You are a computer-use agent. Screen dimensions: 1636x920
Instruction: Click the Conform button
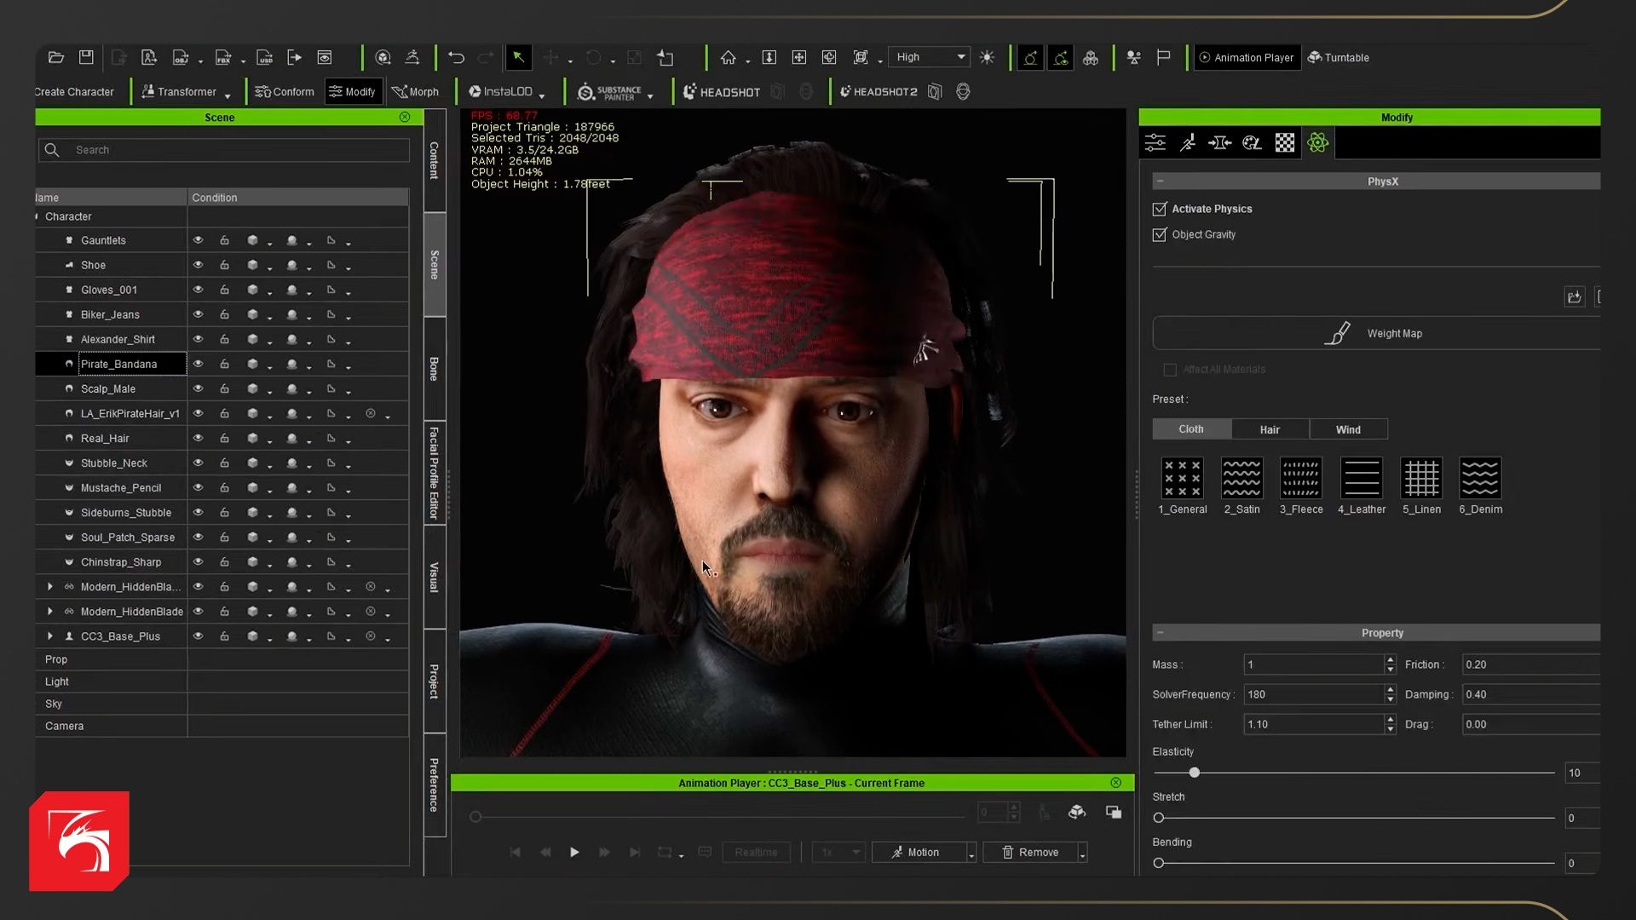285,92
